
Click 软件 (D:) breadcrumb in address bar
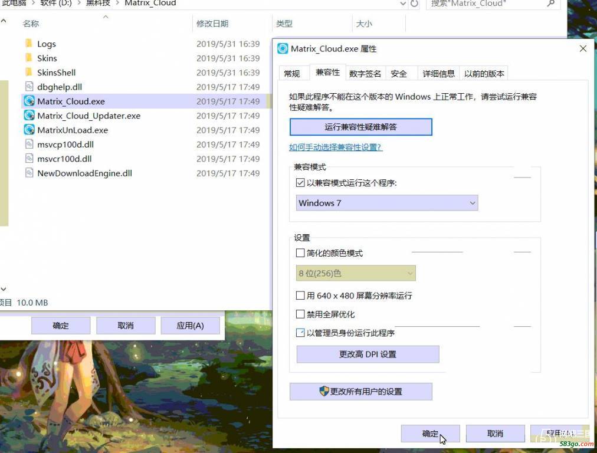click(x=56, y=3)
